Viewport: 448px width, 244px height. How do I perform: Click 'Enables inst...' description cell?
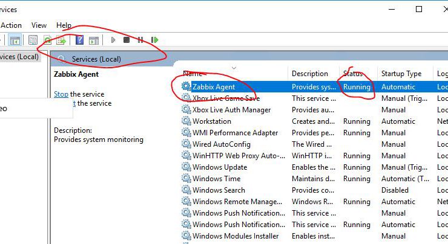tap(313, 236)
